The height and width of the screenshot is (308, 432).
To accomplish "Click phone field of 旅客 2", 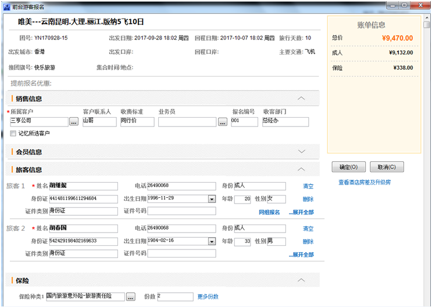I will click(x=181, y=229).
